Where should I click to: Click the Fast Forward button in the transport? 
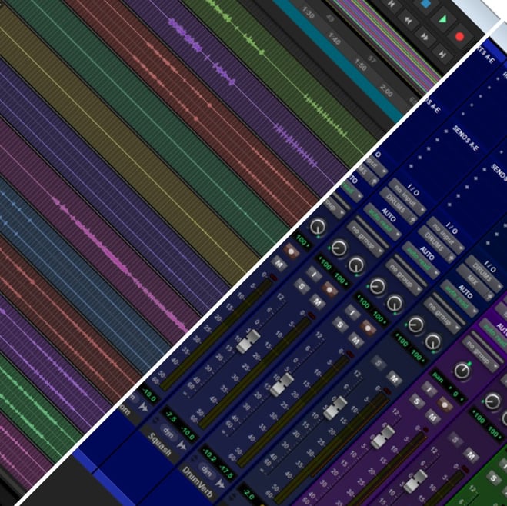425,36
